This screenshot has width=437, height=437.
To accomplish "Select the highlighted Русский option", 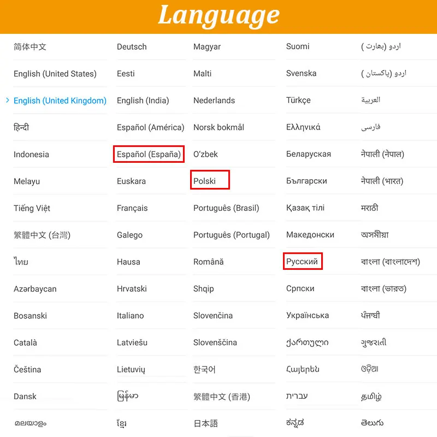I will (x=303, y=262).
